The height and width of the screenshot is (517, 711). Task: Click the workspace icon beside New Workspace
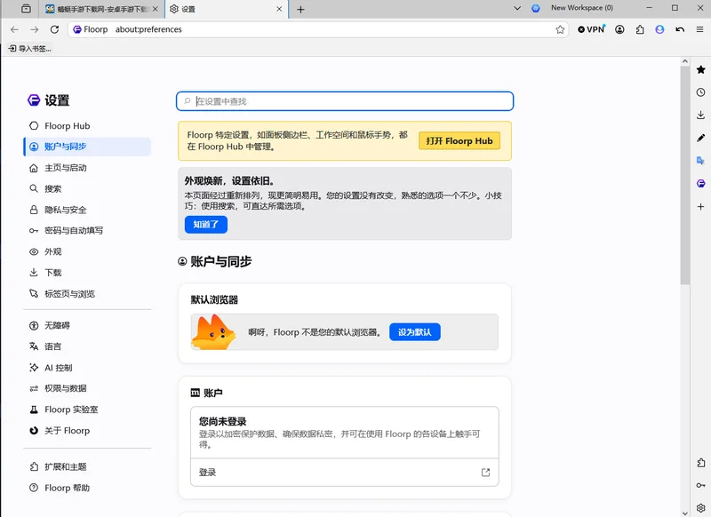pyautogui.click(x=536, y=8)
